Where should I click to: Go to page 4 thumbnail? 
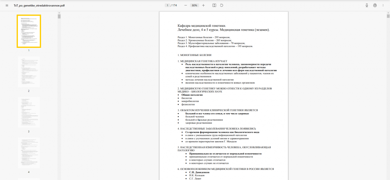(29, 153)
